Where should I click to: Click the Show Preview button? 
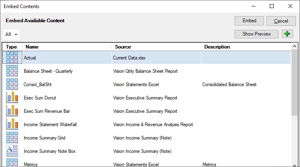256,34
